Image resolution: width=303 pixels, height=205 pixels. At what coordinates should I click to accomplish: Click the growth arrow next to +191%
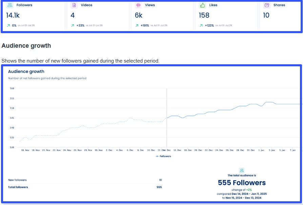click(137, 25)
